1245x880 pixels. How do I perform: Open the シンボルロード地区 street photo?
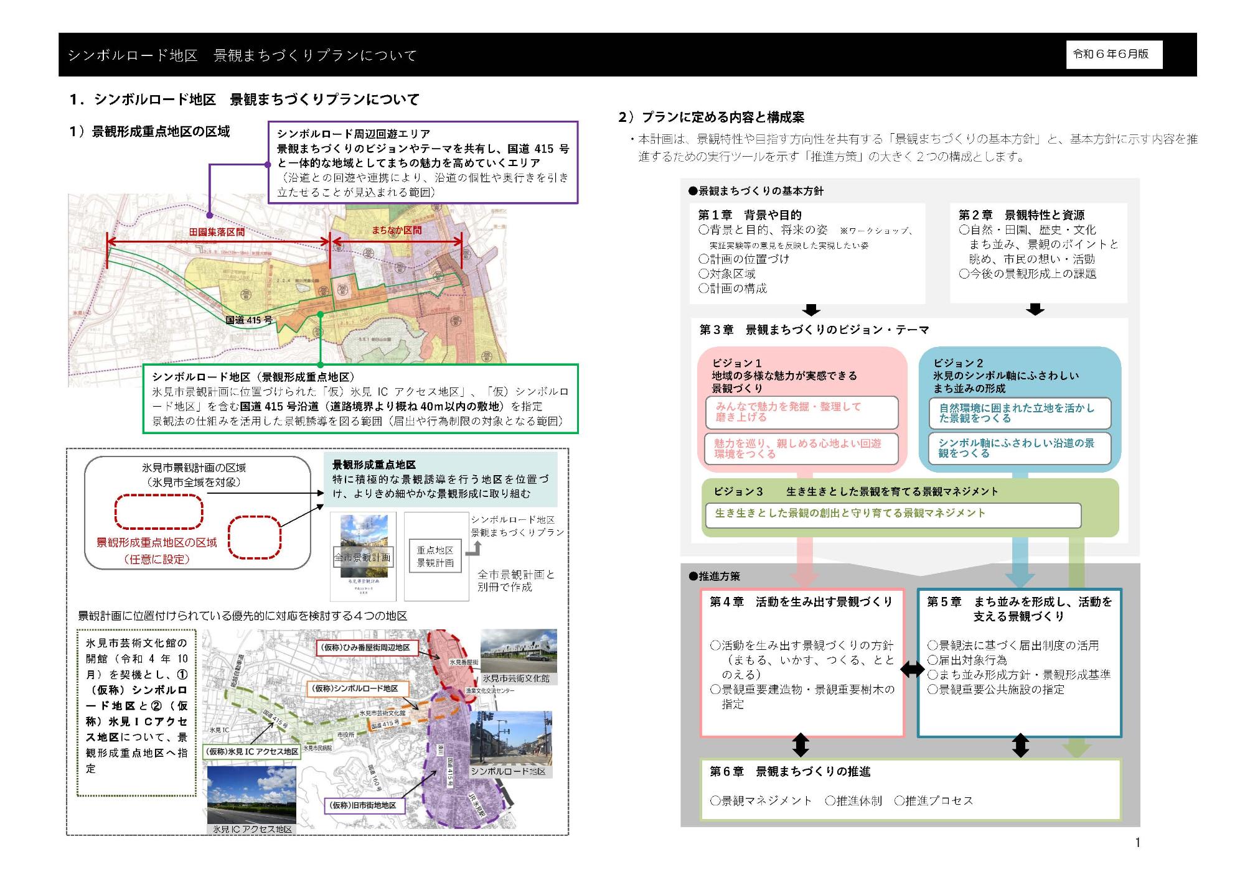pos(511,738)
